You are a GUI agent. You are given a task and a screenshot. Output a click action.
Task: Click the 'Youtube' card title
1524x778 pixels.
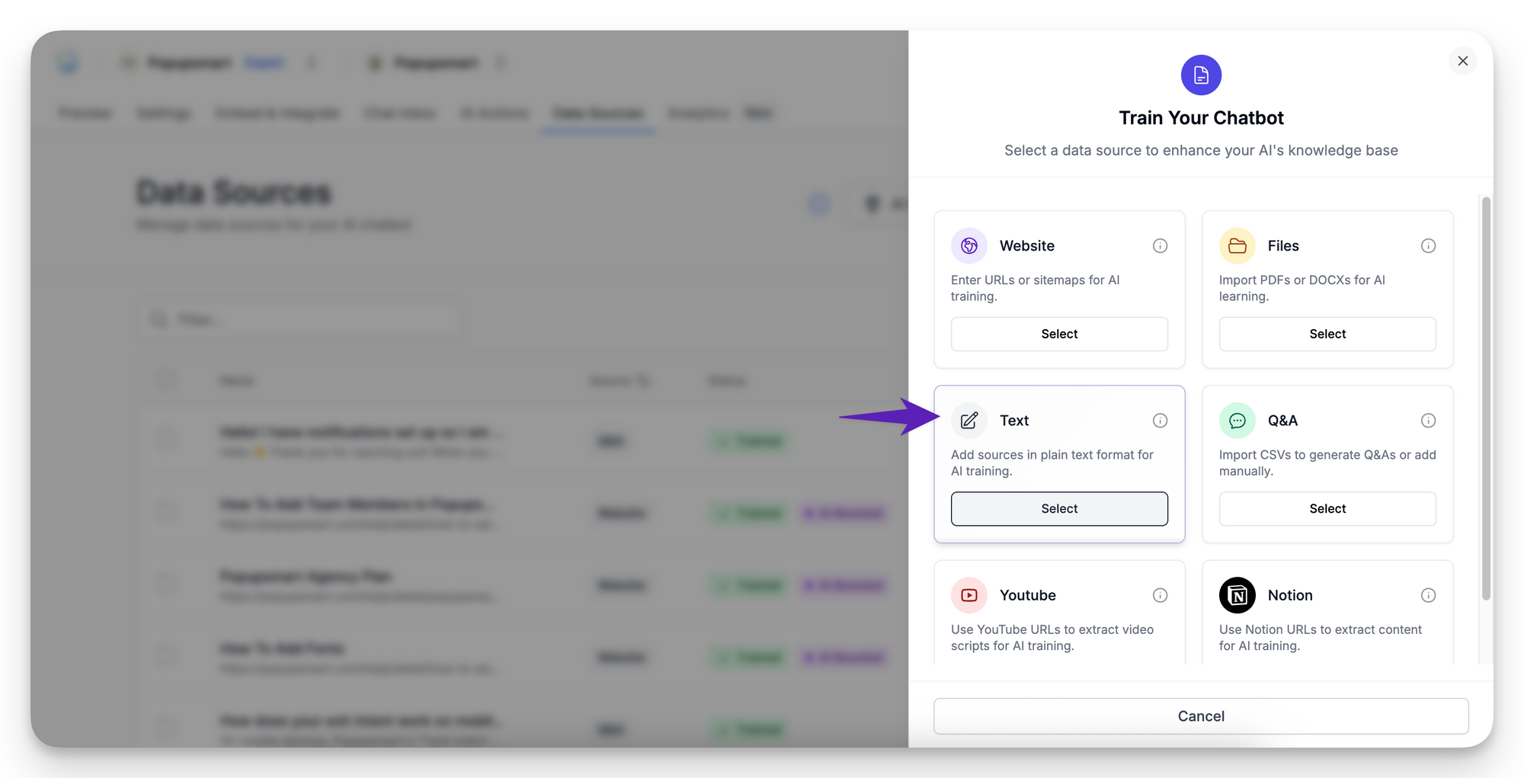click(1028, 595)
